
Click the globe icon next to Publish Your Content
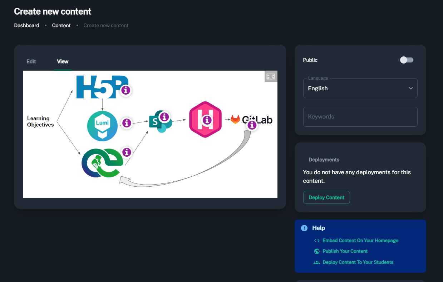(x=316, y=251)
